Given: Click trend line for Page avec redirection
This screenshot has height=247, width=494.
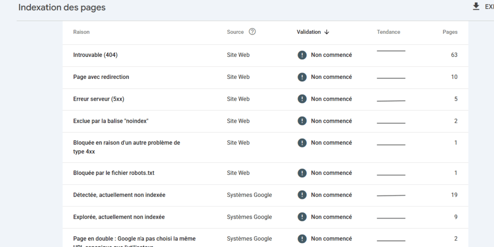Looking at the screenshot, I should [391, 78].
